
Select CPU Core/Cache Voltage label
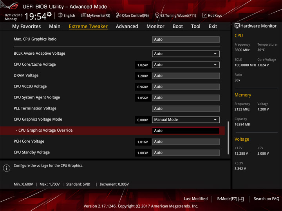(x=35, y=64)
